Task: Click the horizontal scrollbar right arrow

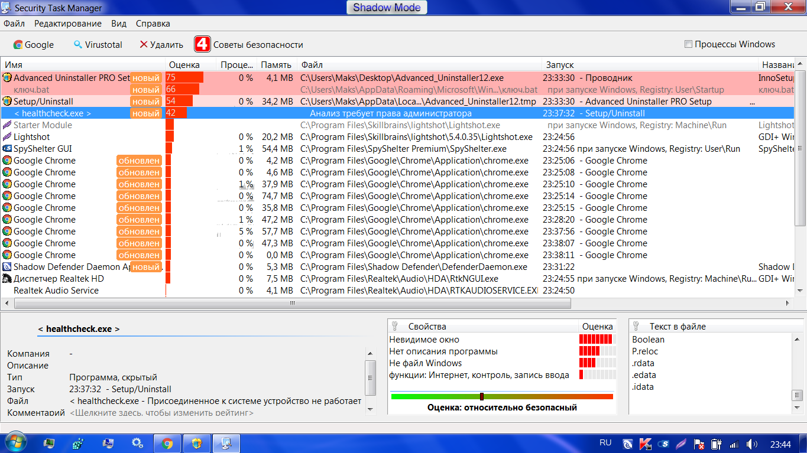Action: click(787, 303)
